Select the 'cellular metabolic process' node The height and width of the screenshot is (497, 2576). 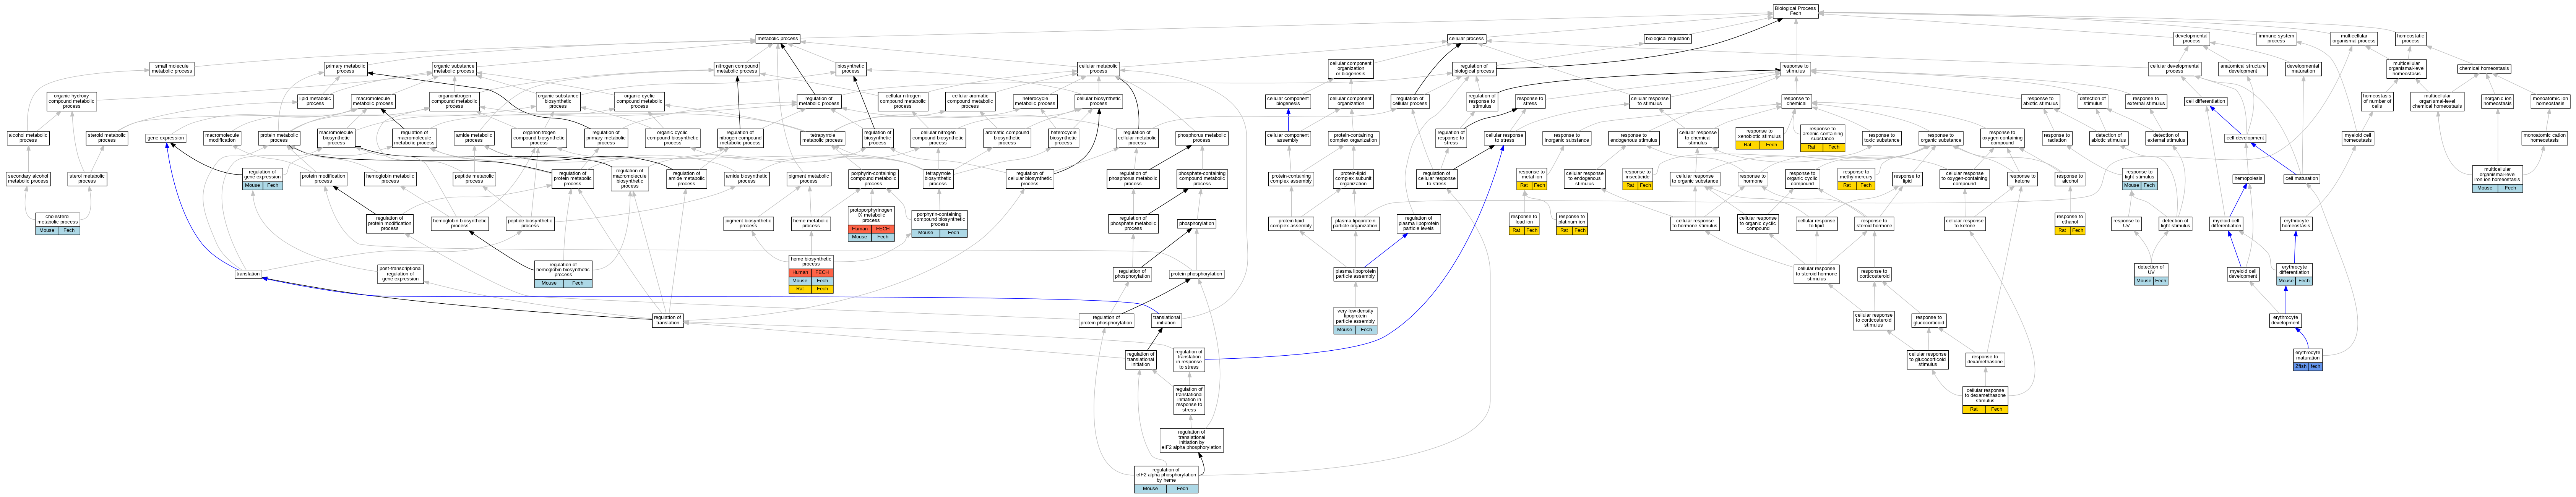(1098, 69)
